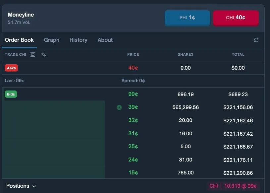
Task: Click the $689.23 total value
Action: (238, 95)
